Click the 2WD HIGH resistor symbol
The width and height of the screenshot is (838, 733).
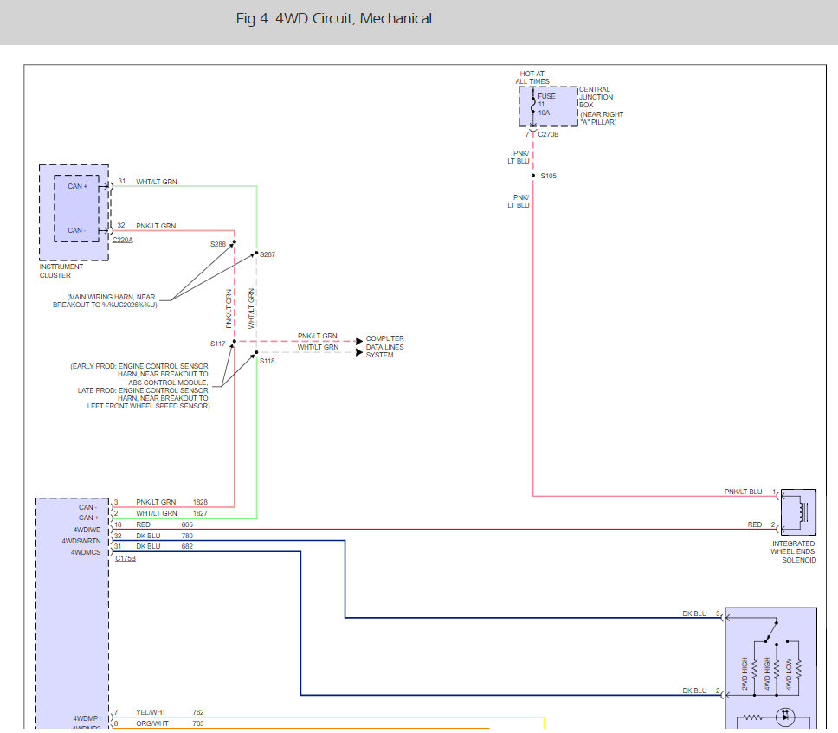(754, 670)
